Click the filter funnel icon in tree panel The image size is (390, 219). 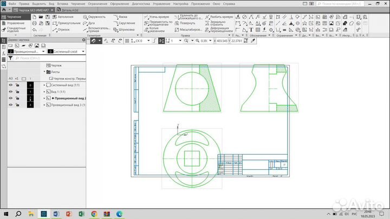pos(10,57)
